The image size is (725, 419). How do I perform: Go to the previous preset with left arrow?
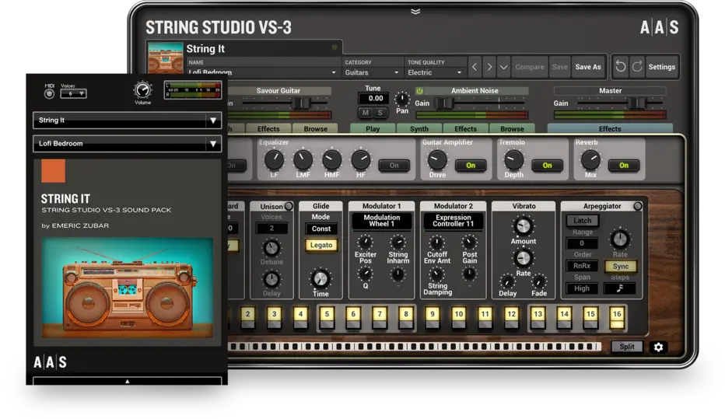pyautogui.click(x=475, y=67)
